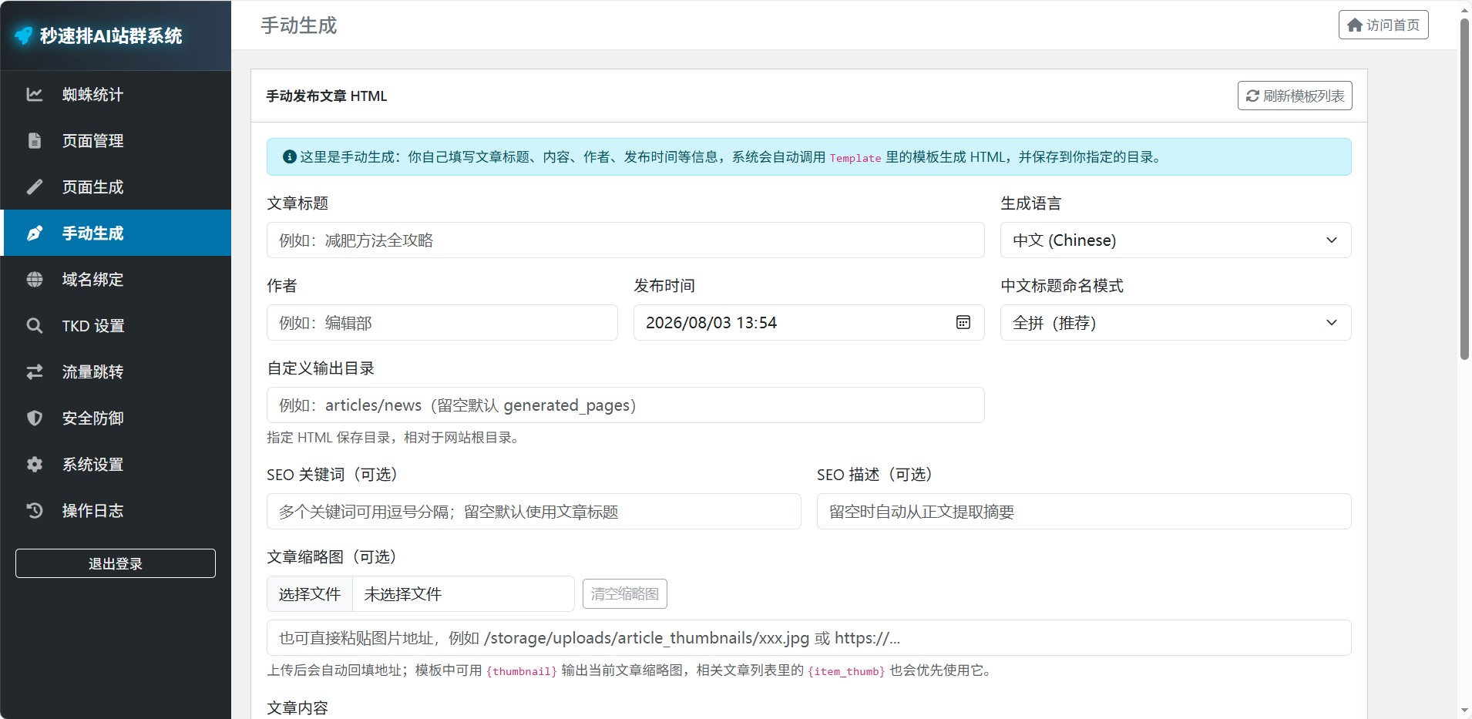This screenshot has width=1472, height=719.
Task: Click the page generation pencil icon
Action: pos(35,187)
